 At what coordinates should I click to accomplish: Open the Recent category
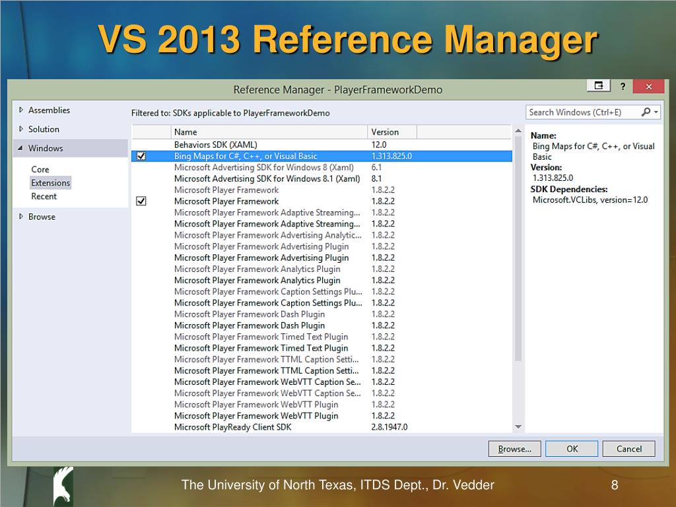pos(44,196)
